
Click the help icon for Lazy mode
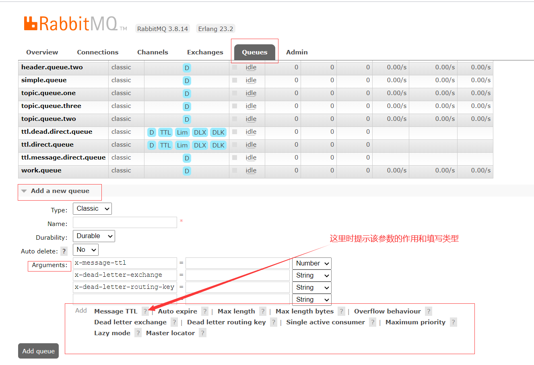(138, 333)
